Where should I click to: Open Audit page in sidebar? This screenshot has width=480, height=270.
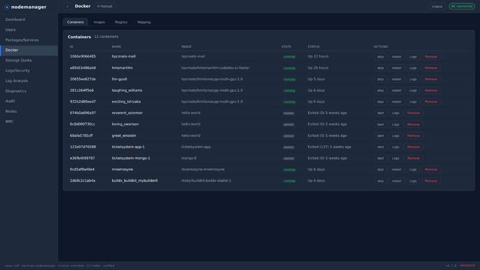pyautogui.click(x=29, y=101)
